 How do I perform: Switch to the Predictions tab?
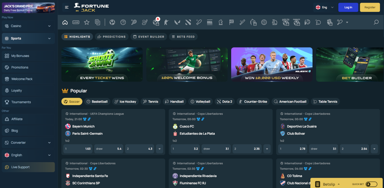coord(112,37)
